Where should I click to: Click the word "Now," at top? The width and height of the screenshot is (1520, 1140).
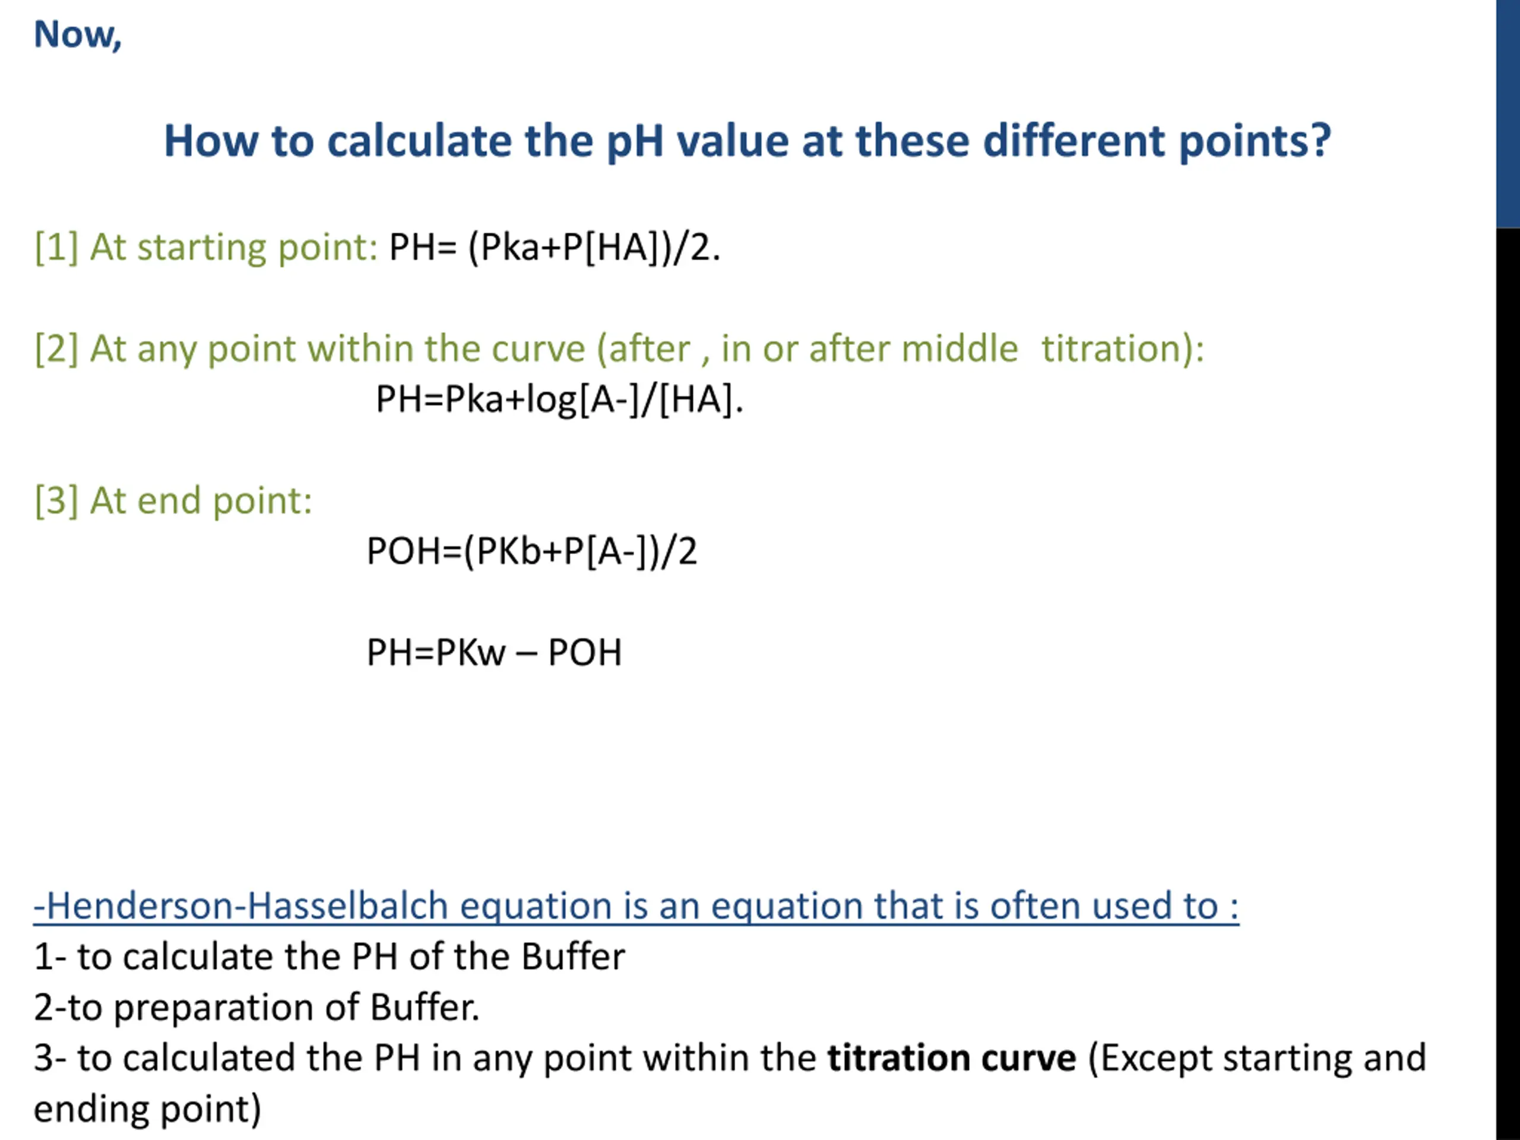click(x=78, y=34)
